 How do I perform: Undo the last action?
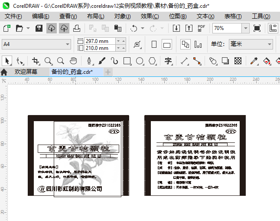pyautogui.click(x=134, y=28)
